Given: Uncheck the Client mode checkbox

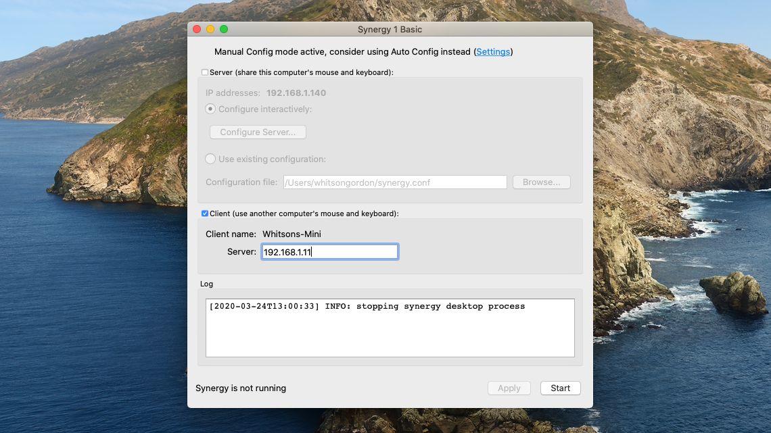Looking at the screenshot, I should pyautogui.click(x=204, y=213).
